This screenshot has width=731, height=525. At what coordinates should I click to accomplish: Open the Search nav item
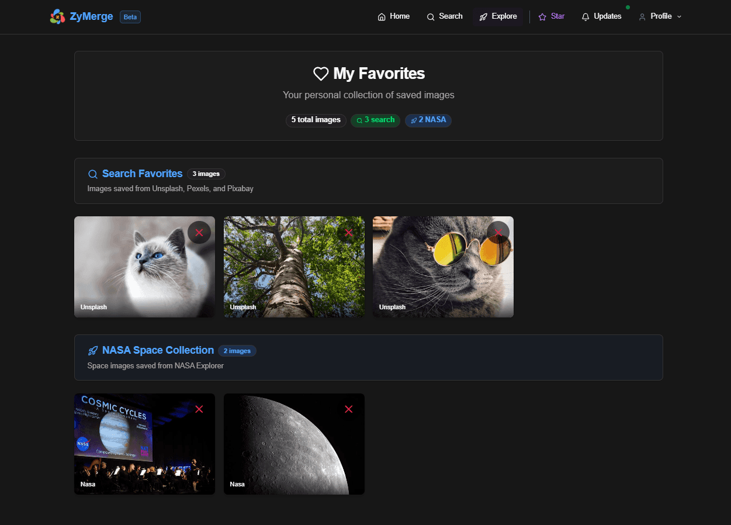tap(445, 16)
